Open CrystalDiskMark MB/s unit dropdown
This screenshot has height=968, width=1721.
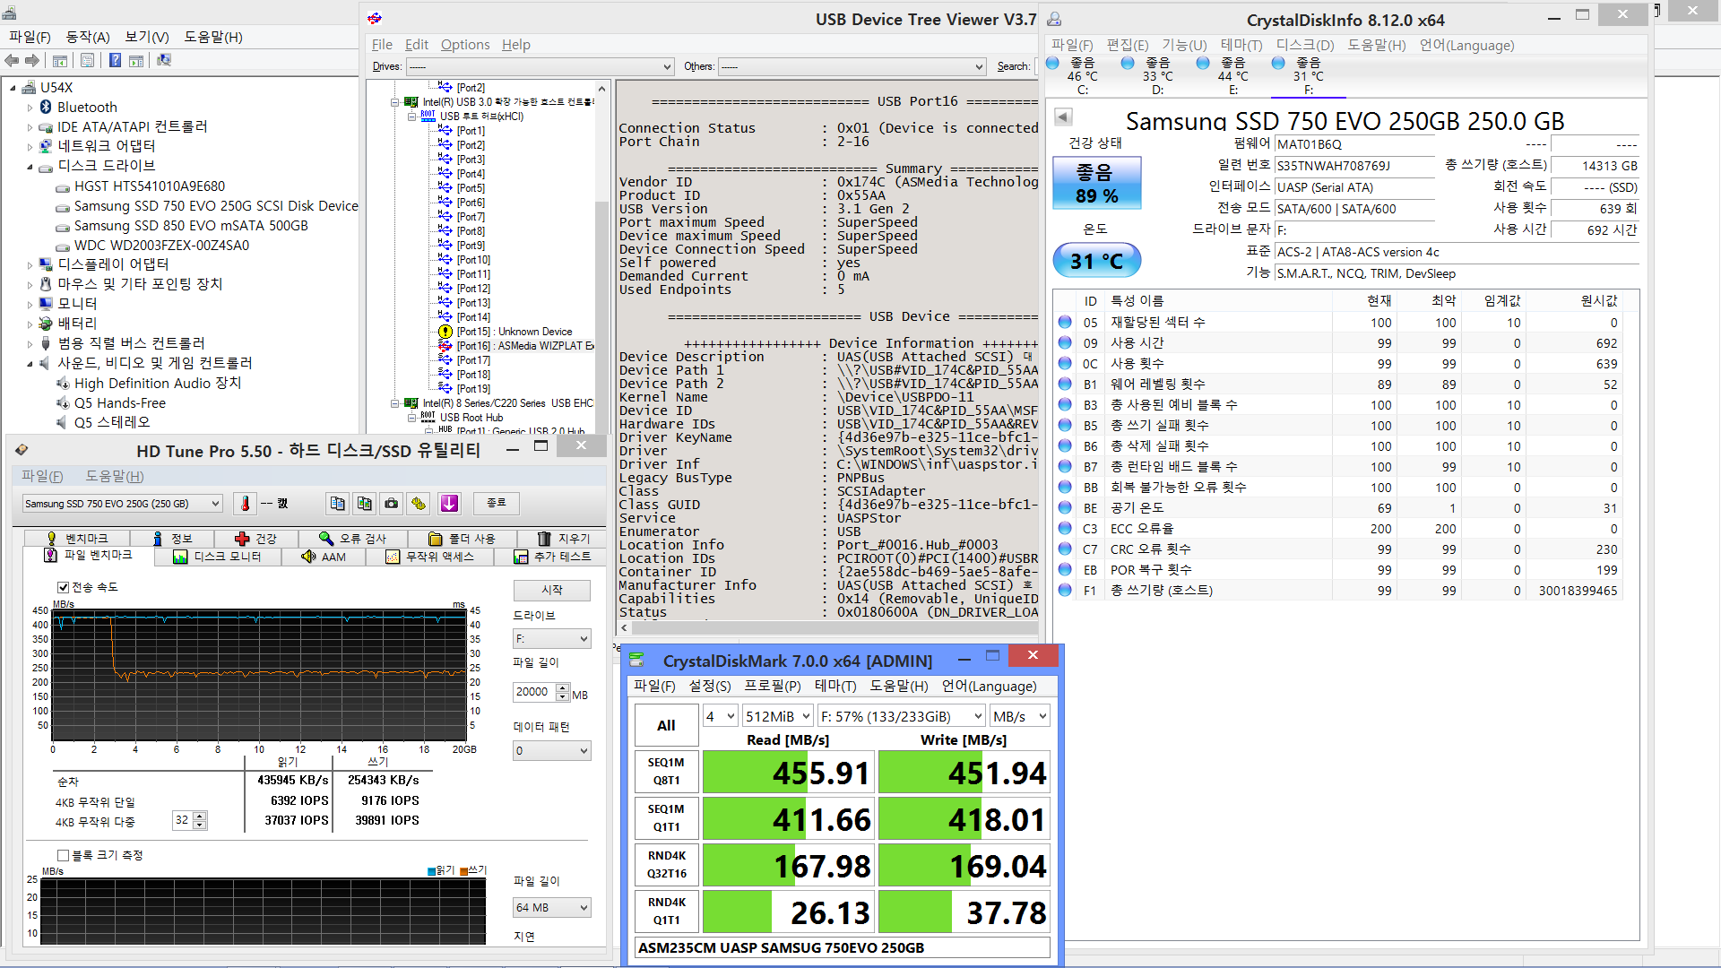point(1019,716)
